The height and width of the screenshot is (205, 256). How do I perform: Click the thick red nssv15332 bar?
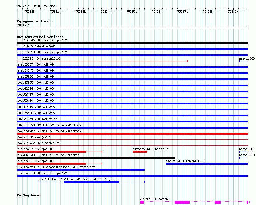point(51,164)
